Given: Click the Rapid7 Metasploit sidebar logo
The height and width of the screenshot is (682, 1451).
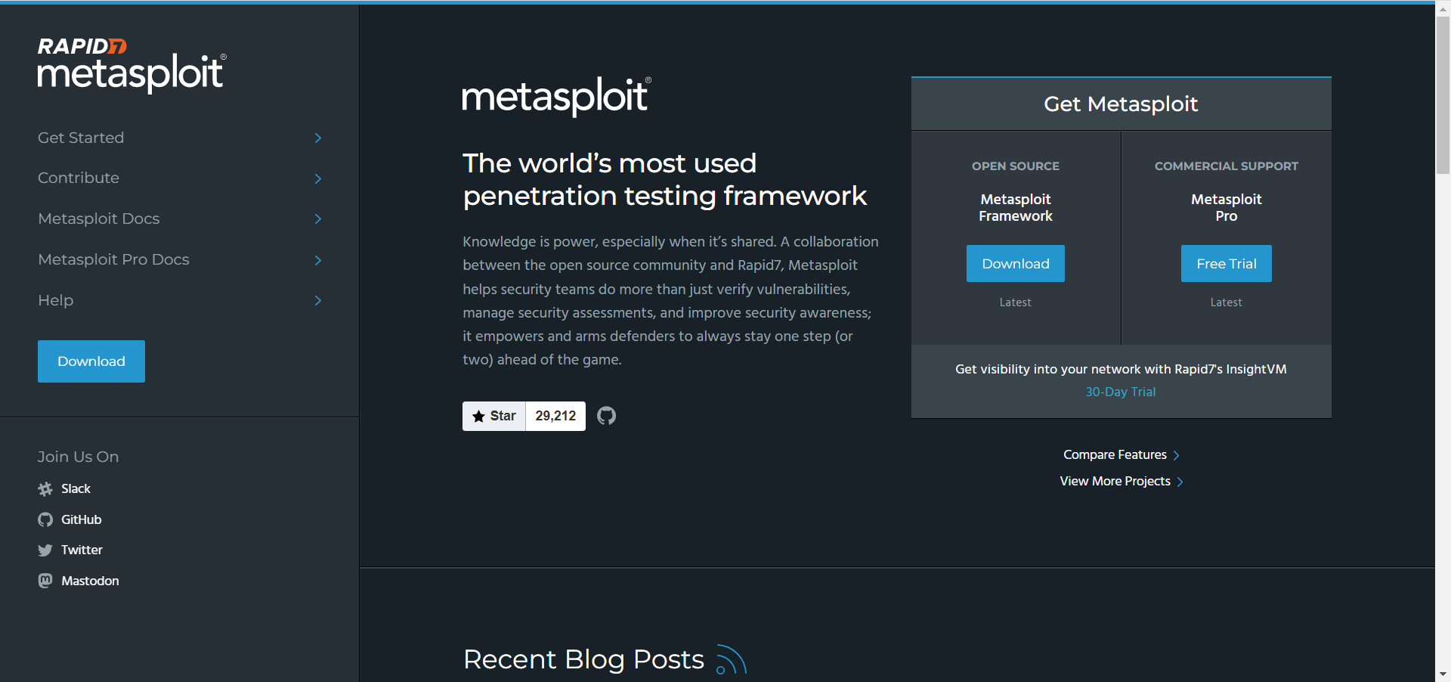Looking at the screenshot, I should (x=132, y=65).
